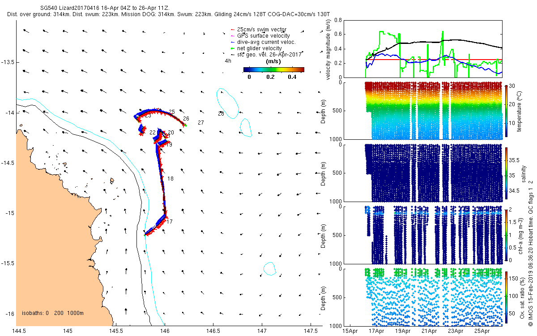Click the '1.5' chl-a colorbar tick

point(513,222)
